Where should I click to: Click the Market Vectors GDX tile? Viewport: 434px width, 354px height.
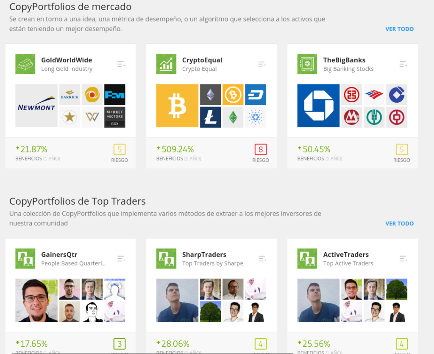tap(114, 117)
